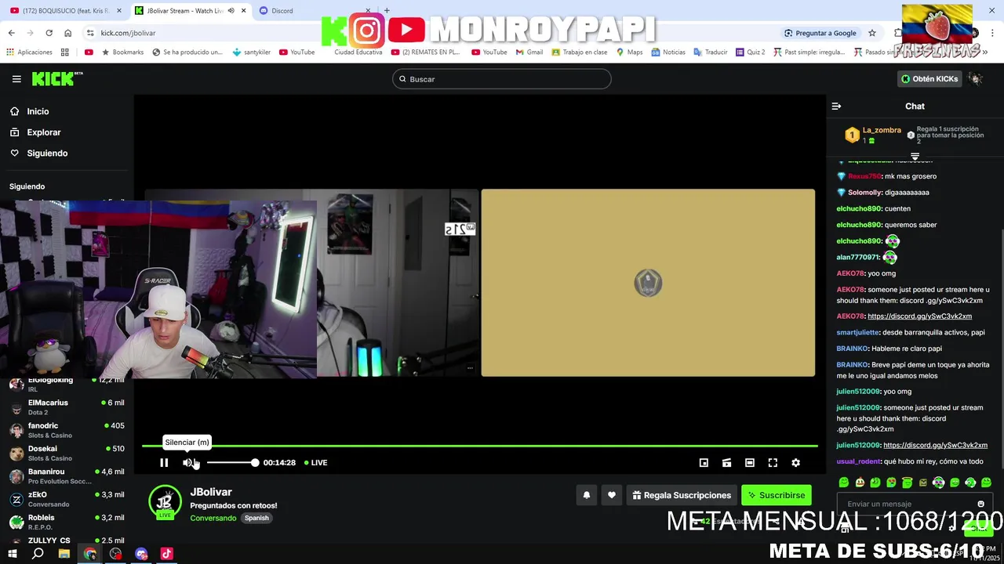Click the Conversando category link
This screenshot has width=1004, height=564.
(x=213, y=518)
